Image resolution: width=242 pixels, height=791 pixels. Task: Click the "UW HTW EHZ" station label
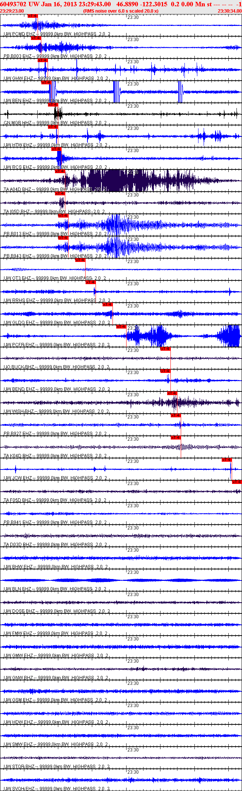coord(18,145)
